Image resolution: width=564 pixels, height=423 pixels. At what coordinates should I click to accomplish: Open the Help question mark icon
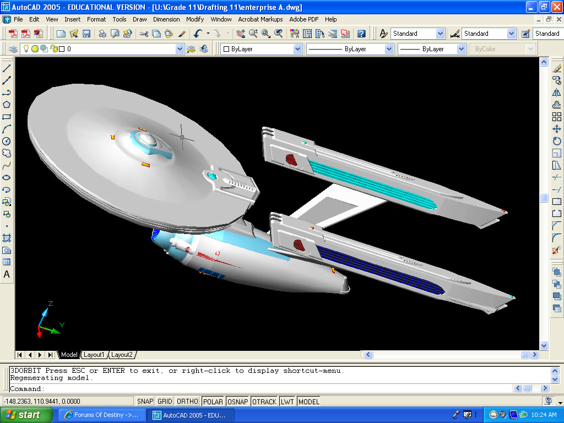click(361, 34)
